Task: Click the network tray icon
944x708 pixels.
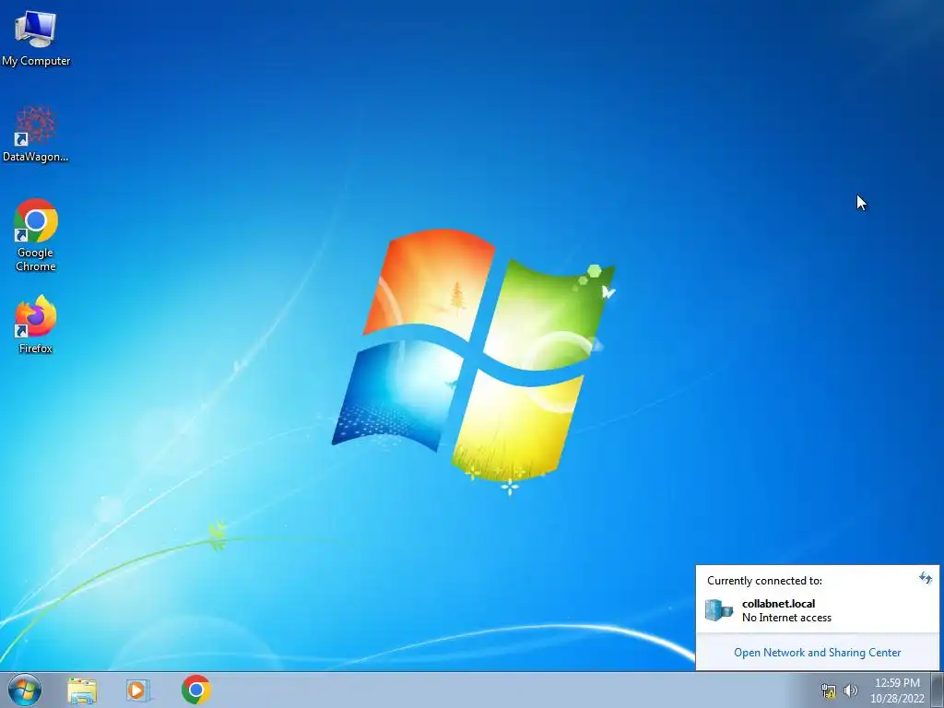Action: (829, 691)
